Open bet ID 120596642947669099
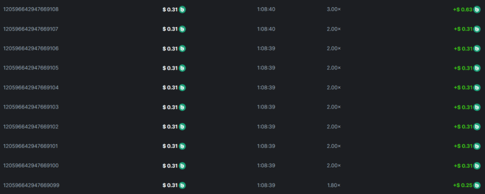 [31, 185]
